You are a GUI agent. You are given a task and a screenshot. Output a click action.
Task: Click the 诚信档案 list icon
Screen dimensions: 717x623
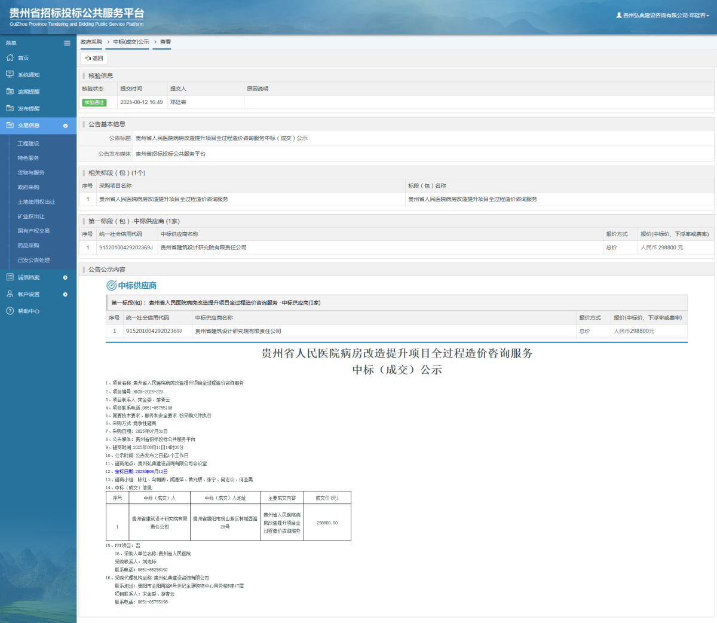[10, 277]
